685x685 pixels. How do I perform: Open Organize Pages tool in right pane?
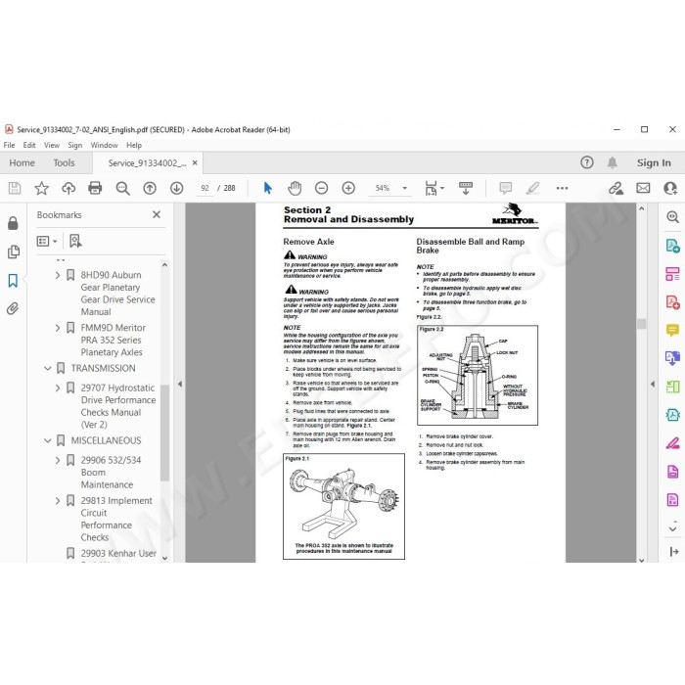coord(673,274)
